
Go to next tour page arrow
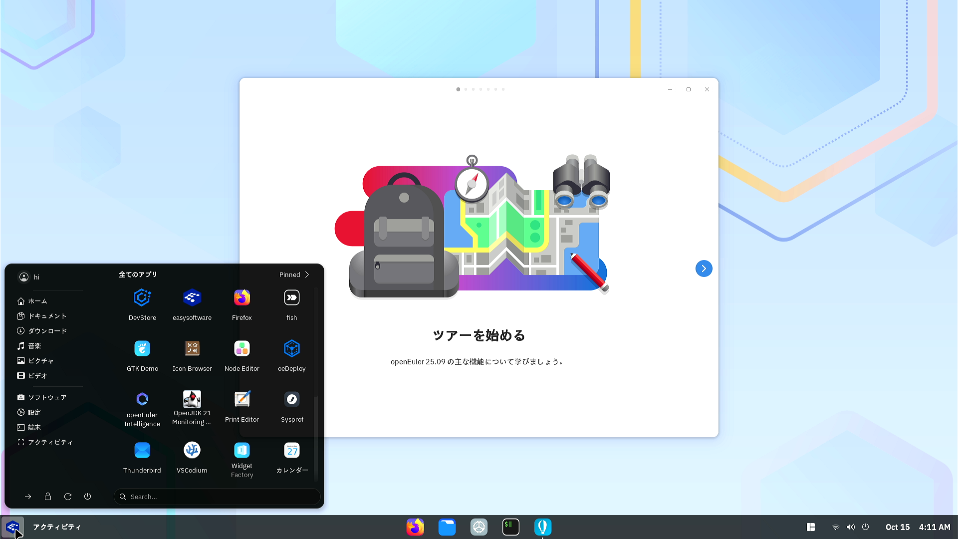pos(704,269)
